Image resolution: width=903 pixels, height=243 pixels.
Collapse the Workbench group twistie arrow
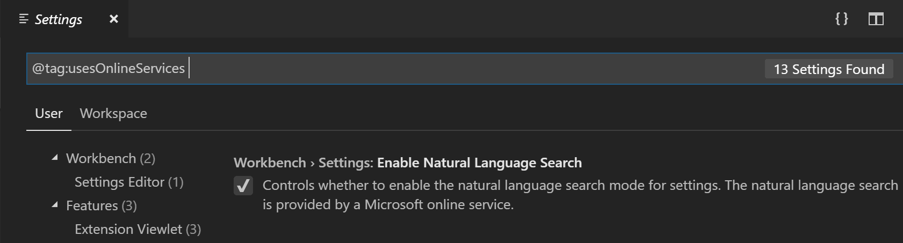point(55,158)
